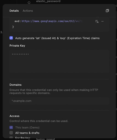Click the closing brace in the JSON editor
This screenshot has width=117, height=140.
point(13,27)
